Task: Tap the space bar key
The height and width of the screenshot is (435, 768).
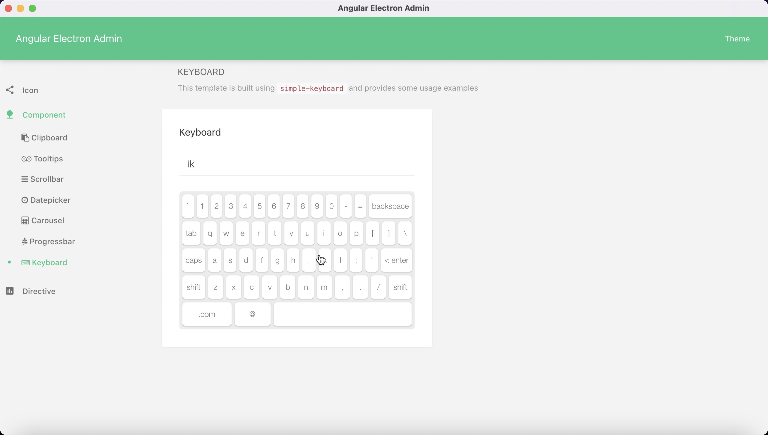Action: coord(342,314)
